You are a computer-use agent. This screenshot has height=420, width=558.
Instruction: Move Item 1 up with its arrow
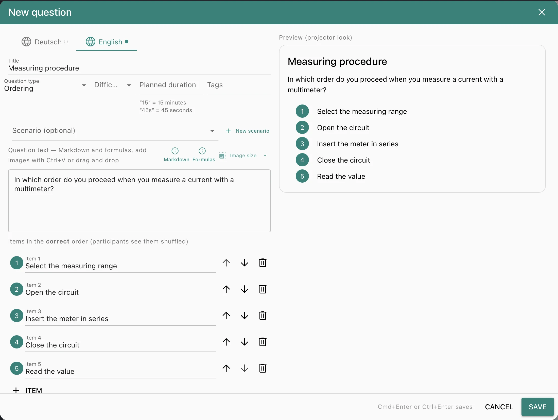click(x=226, y=263)
